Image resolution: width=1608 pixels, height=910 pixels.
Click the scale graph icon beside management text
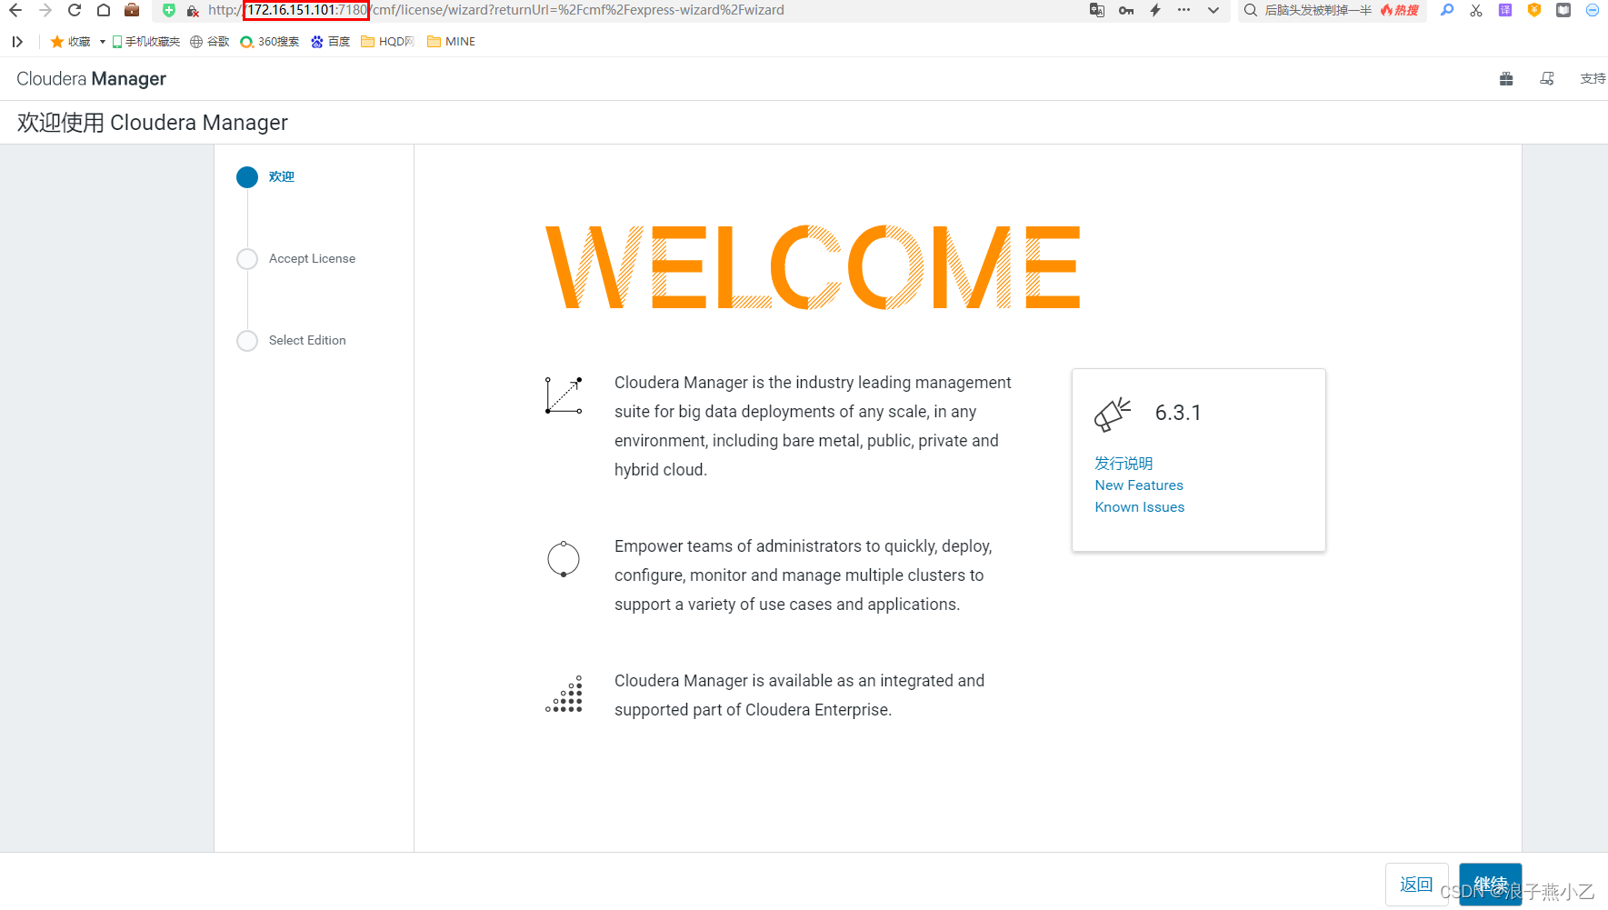click(x=564, y=395)
